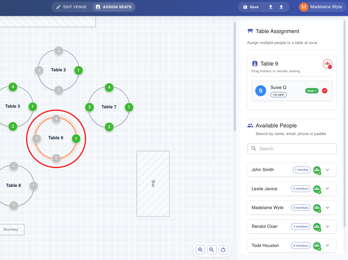
Task: Select the Bar area on the floor plan
Action: click(x=153, y=184)
